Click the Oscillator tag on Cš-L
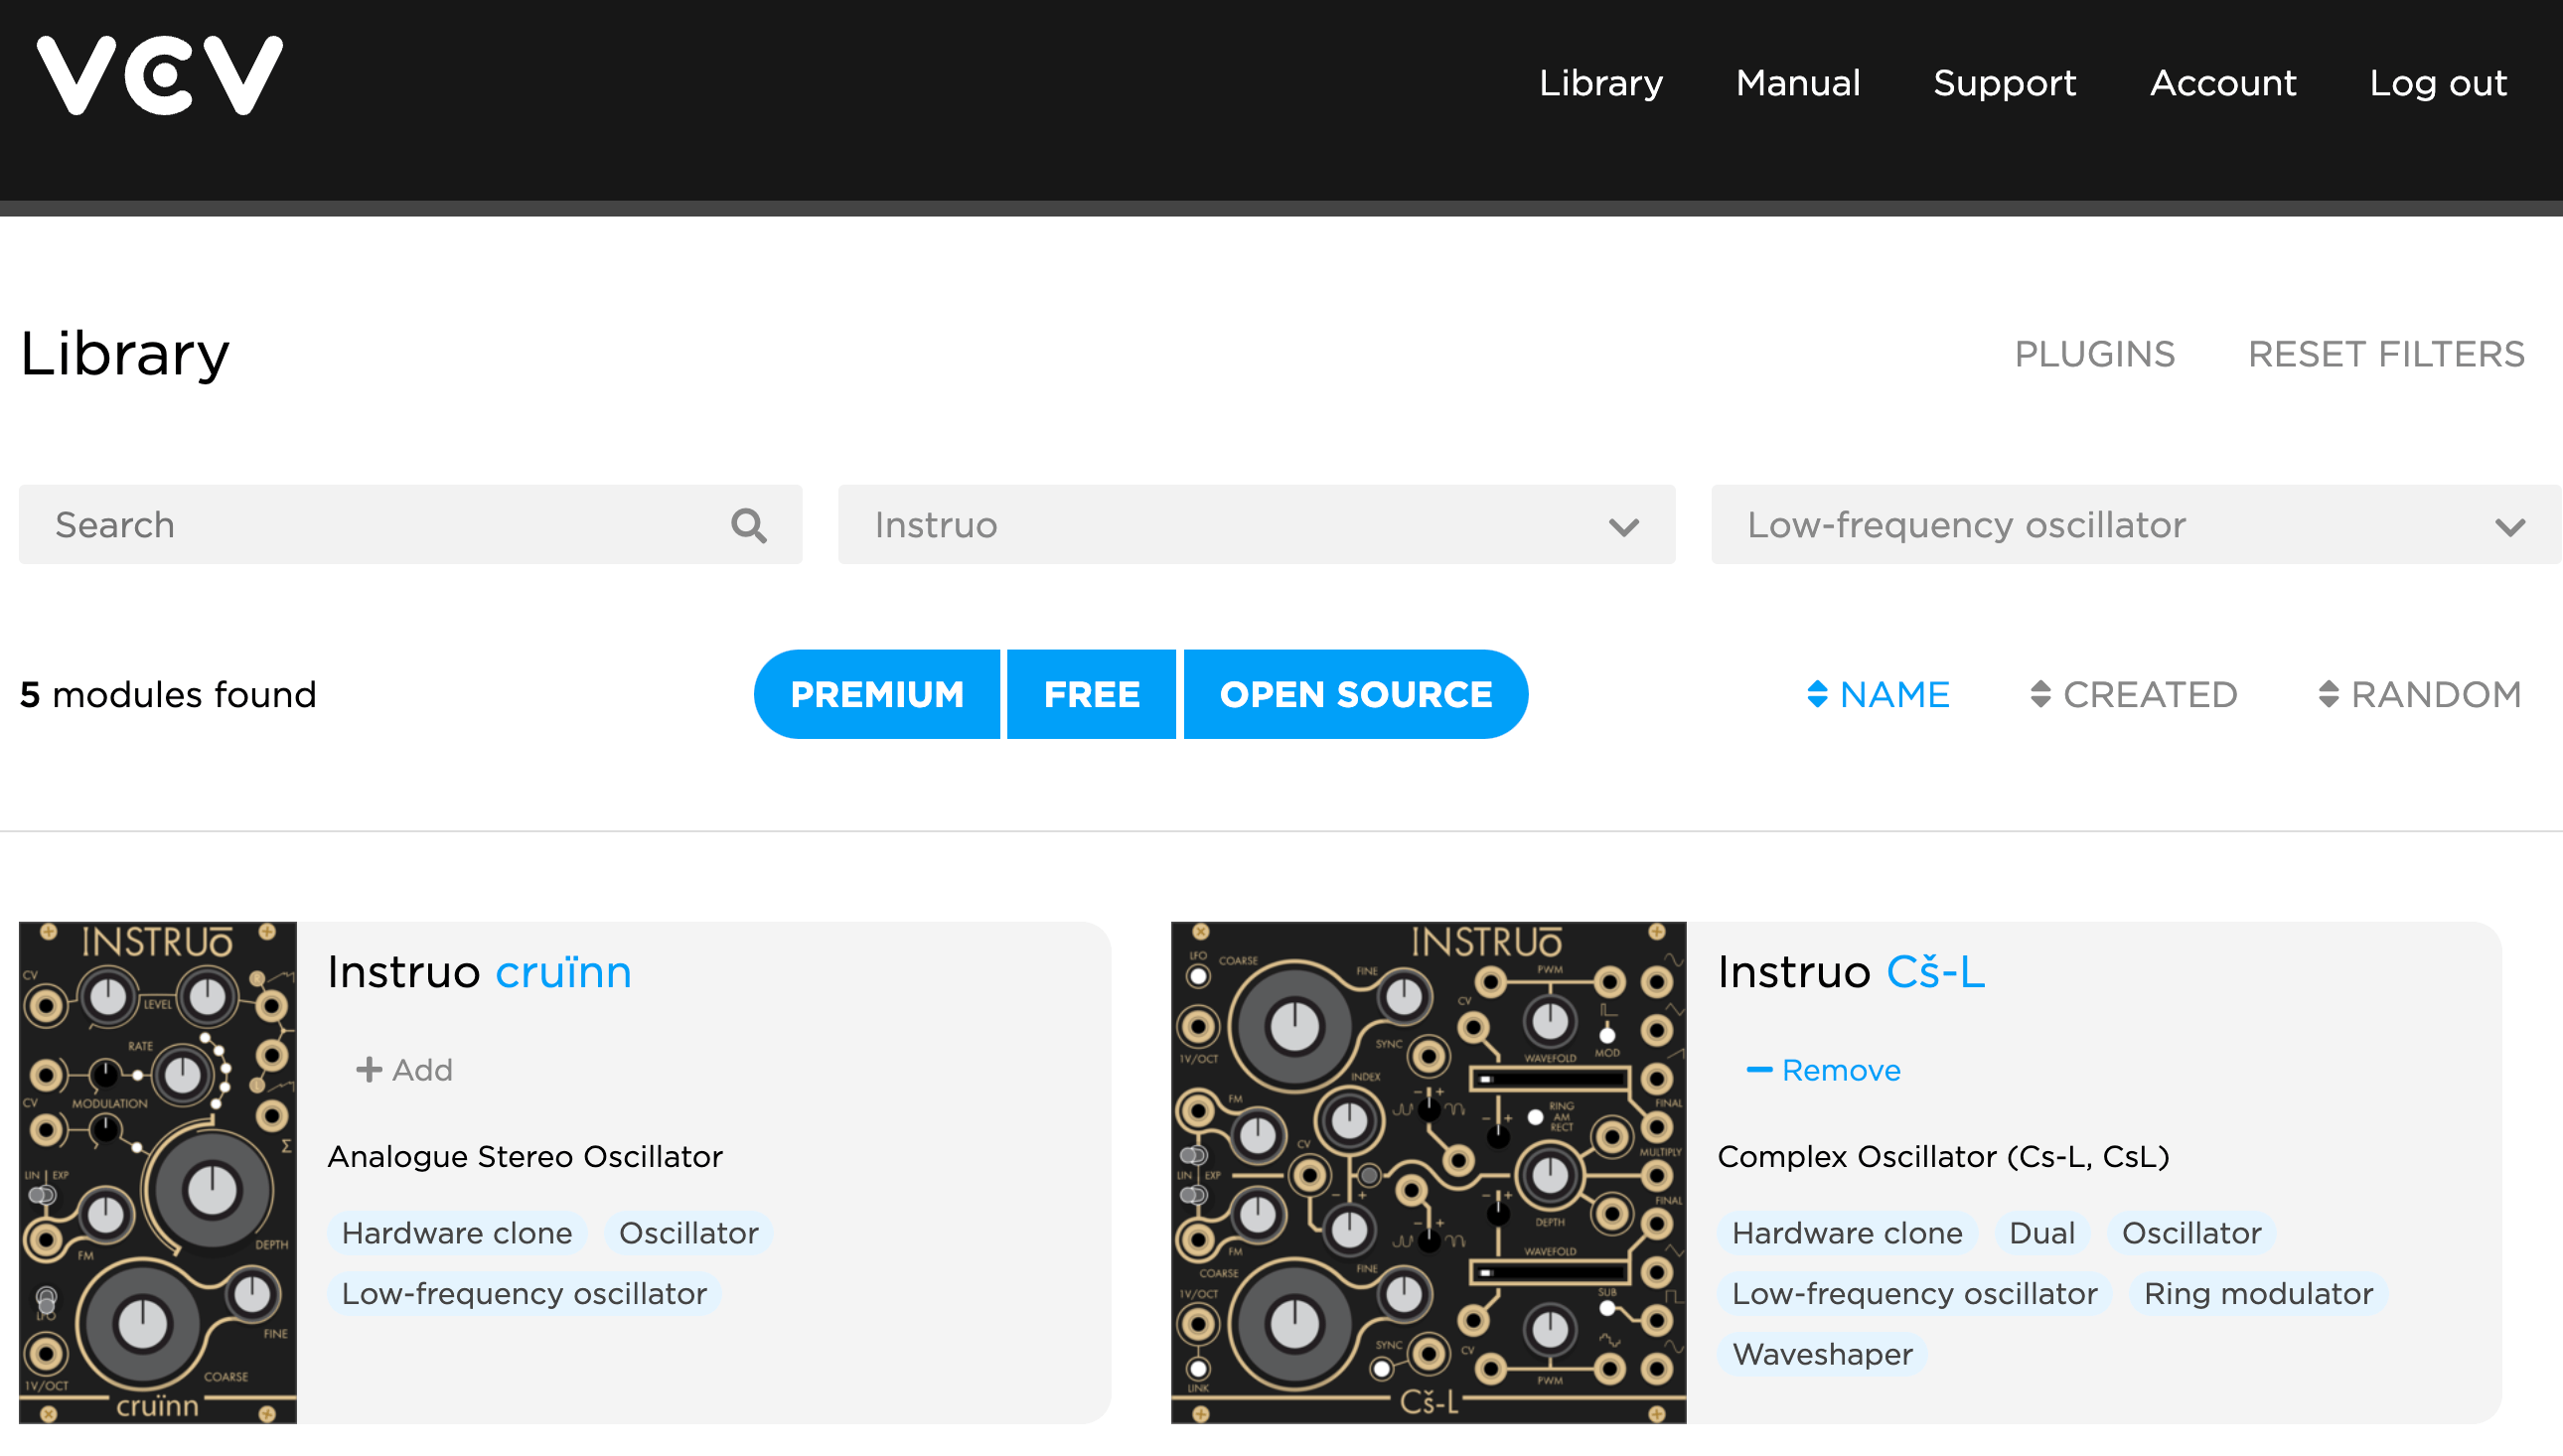Screen dimensions: 2563x1456 coord(2192,1233)
